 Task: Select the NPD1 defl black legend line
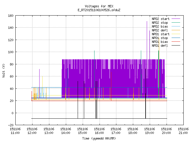[176, 46]
